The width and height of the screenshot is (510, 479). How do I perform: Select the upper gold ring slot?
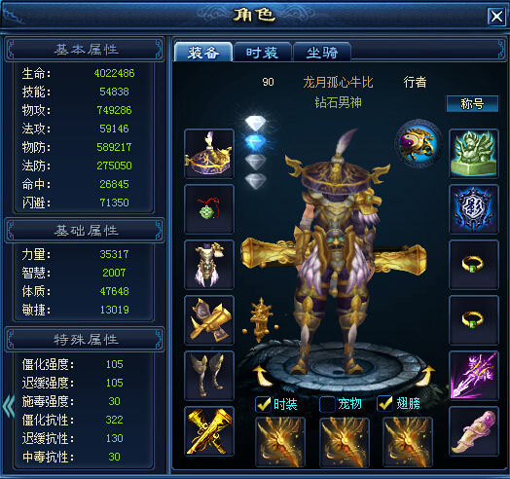click(x=474, y=265)
